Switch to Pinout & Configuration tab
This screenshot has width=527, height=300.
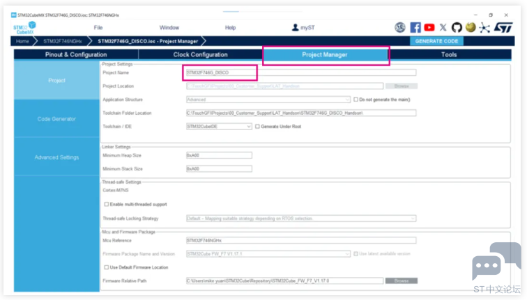tap(76, 55)
